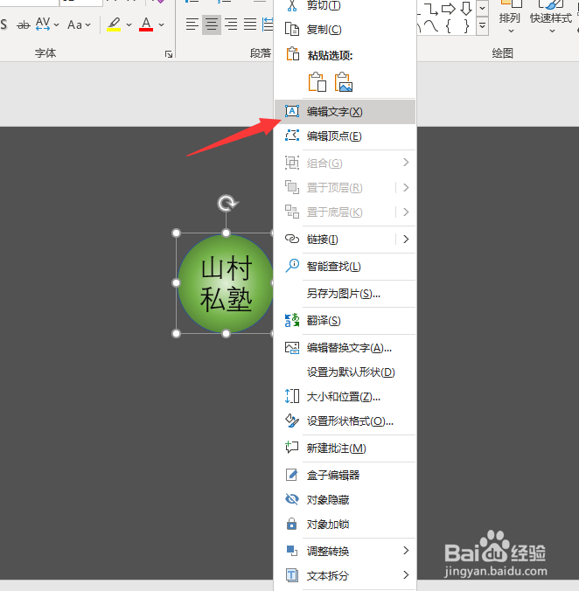Select 编辑顶点 Edit Points entry

click(x=345, y=136)
